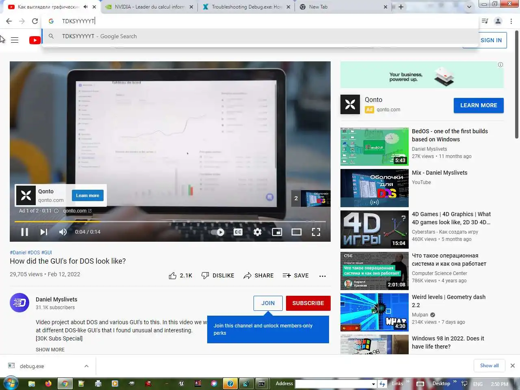
Task: Toggle autoplay switch in the player
Action: click(x=218, y=232)
